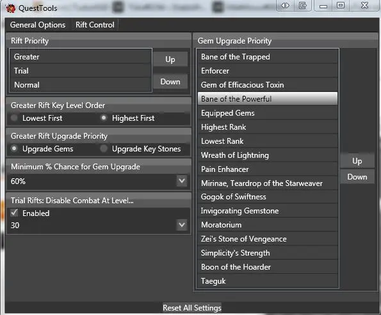Expand the trial rift level 30 dropdown

(x=182, y=225)
